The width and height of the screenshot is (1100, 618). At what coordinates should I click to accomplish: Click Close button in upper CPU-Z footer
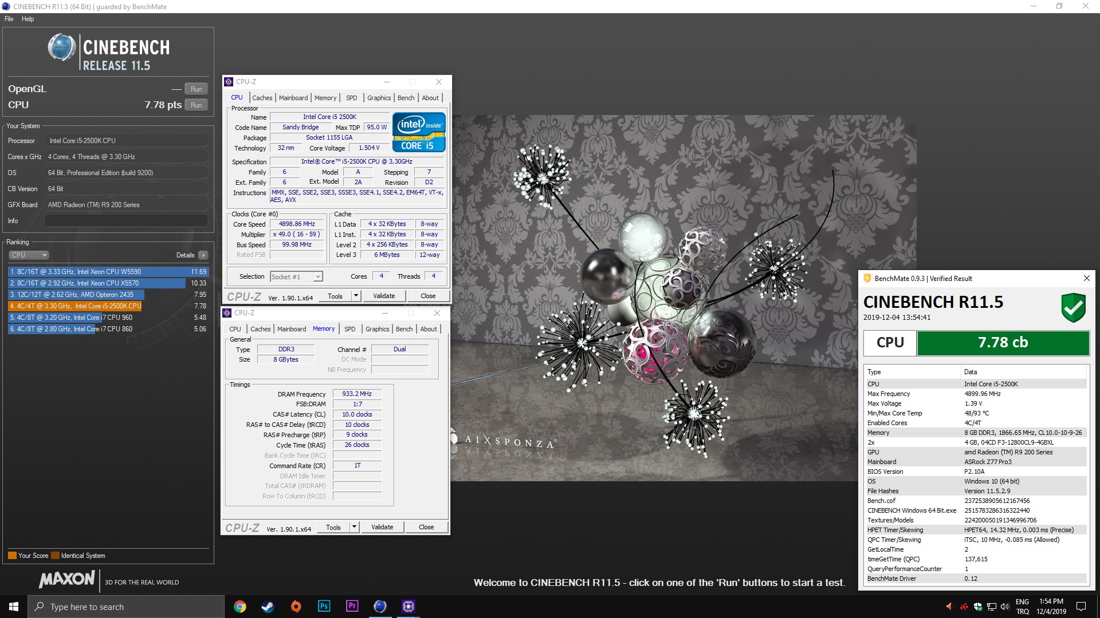428,296
